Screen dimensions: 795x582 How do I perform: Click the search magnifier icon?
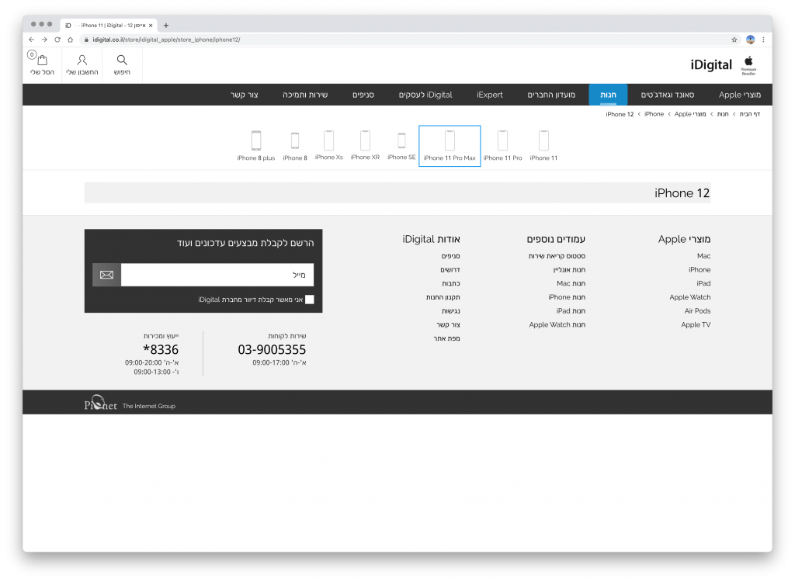point(122,61)
